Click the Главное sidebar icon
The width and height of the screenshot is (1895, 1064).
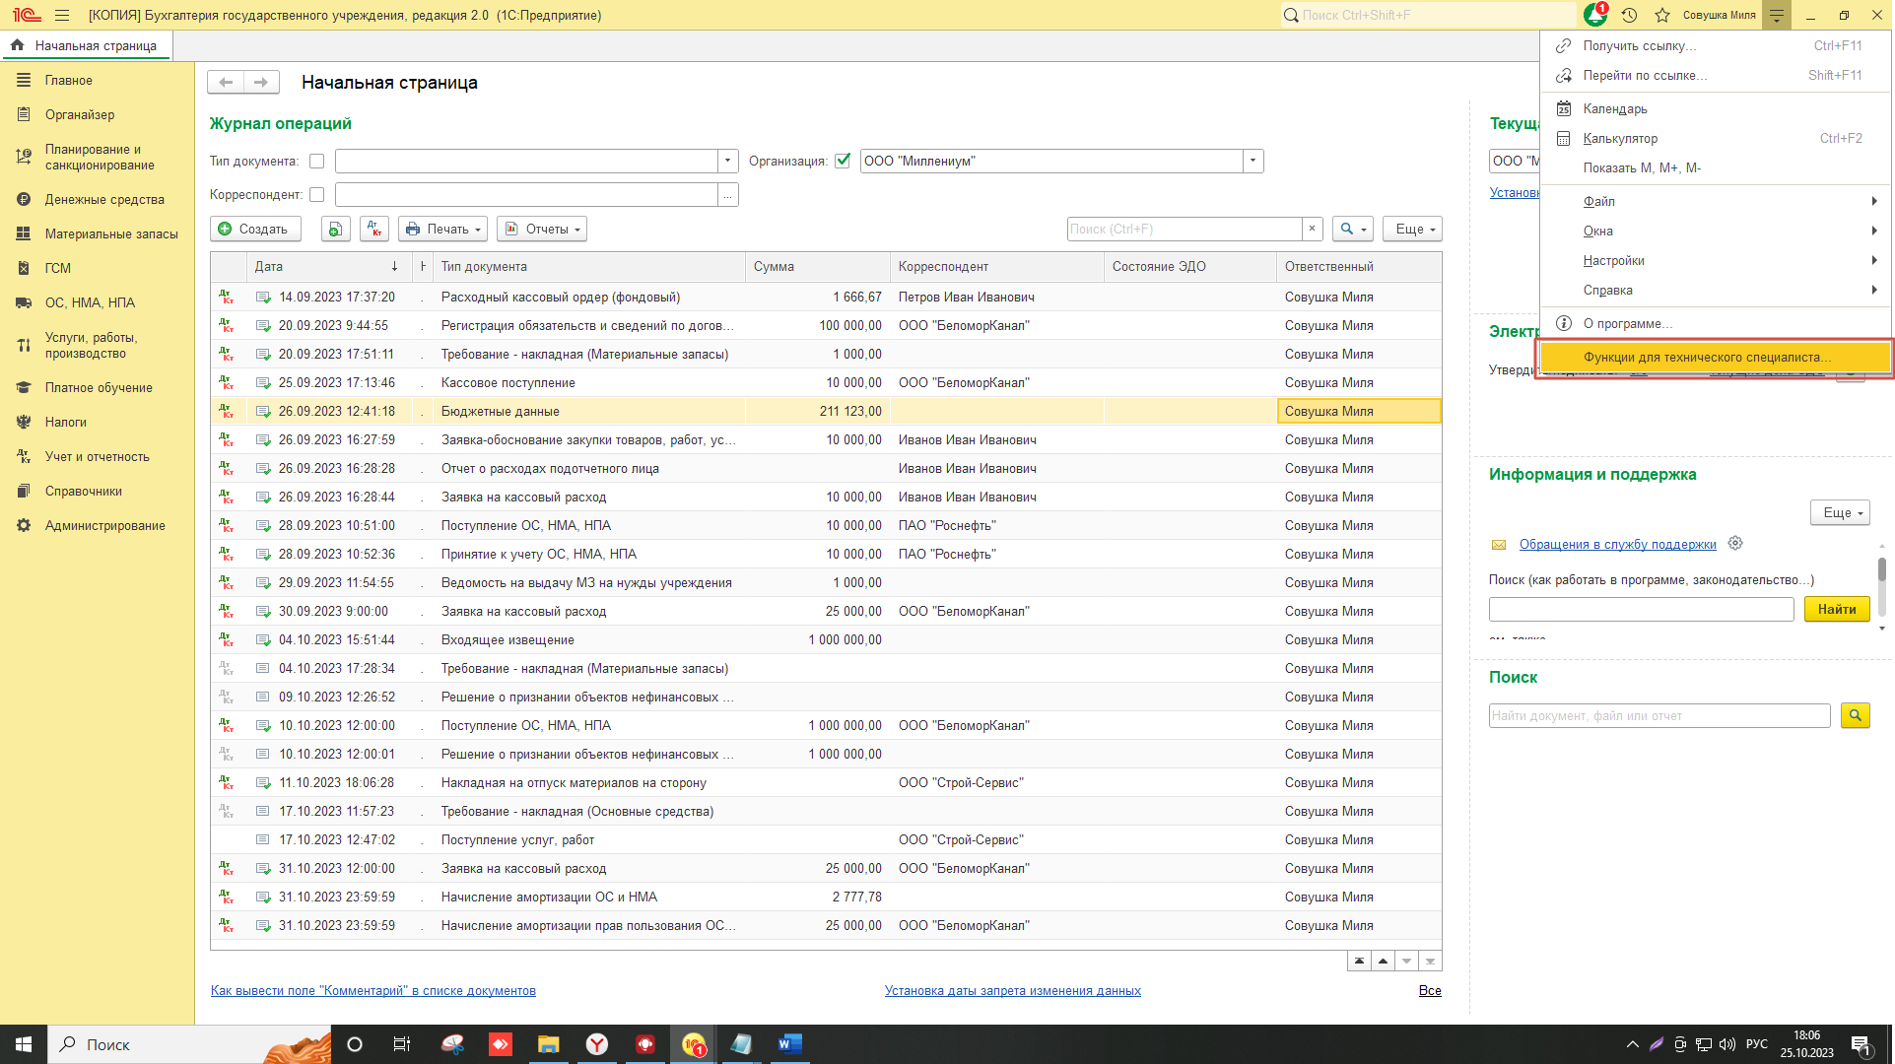[24, 81]
